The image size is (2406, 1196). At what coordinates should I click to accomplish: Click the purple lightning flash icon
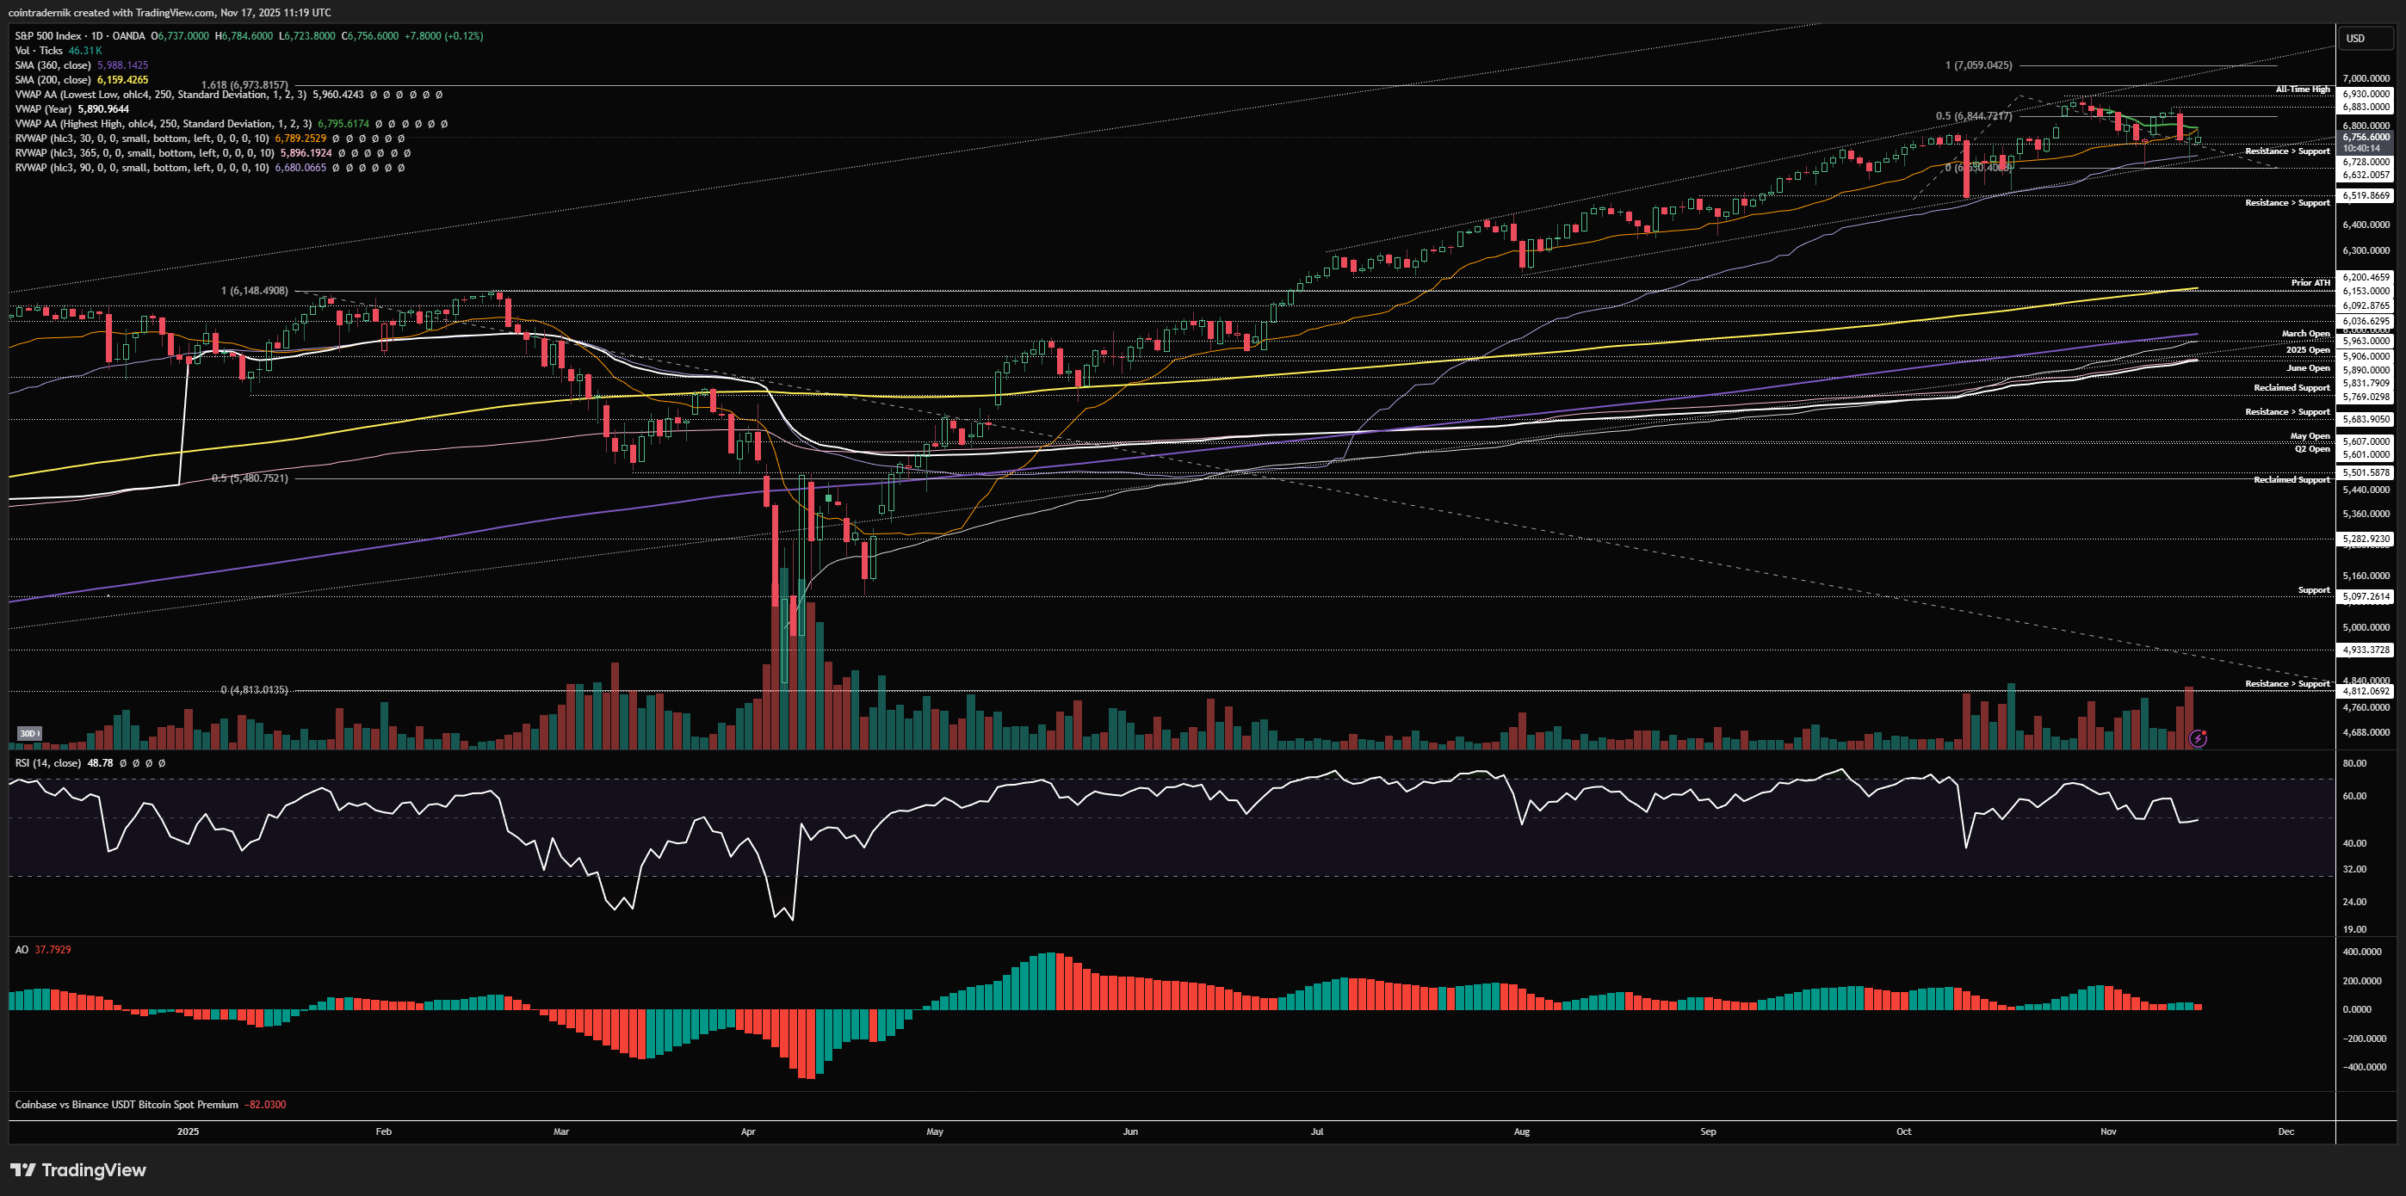[2198, 738]
